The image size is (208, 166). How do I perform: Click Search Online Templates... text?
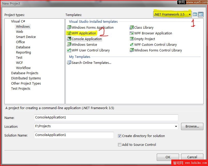point(91,63)
